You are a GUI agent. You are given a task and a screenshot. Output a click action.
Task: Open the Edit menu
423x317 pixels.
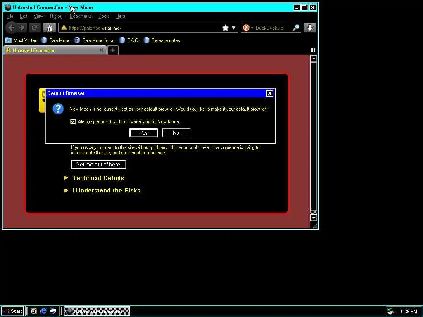click(24, 16)
